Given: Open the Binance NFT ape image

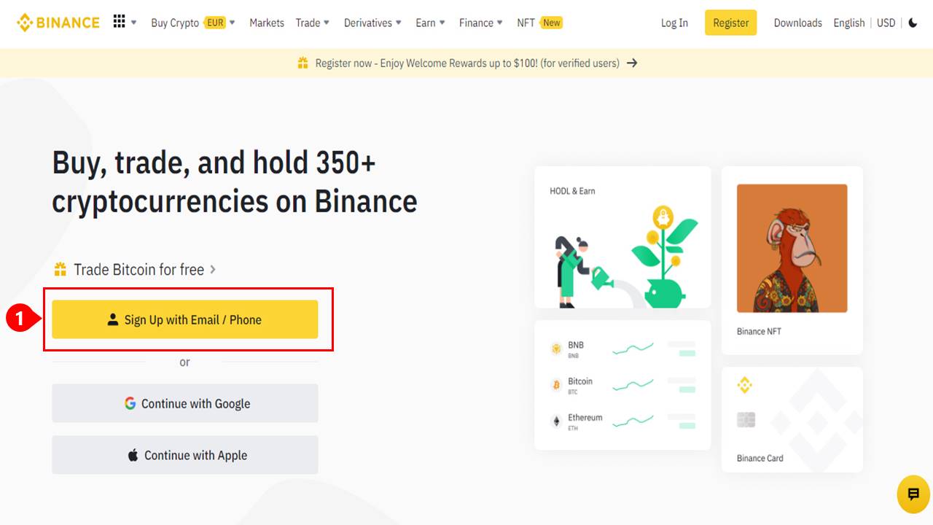Looking at the screenshot, I should click(x=792, y=248).
